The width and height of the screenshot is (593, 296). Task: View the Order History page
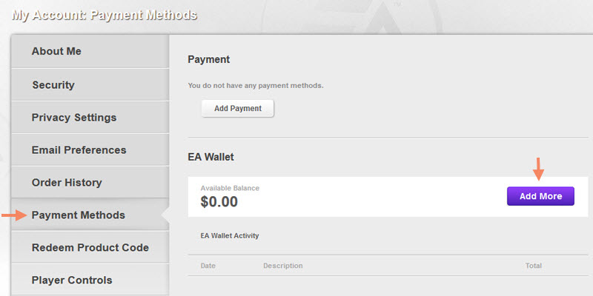pos(67,182)
